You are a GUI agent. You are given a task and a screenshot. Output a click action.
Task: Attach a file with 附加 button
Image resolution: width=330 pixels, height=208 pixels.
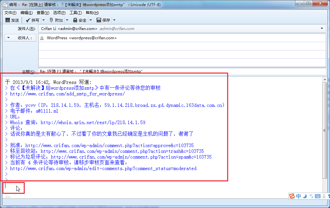click(x=56, y=20)
